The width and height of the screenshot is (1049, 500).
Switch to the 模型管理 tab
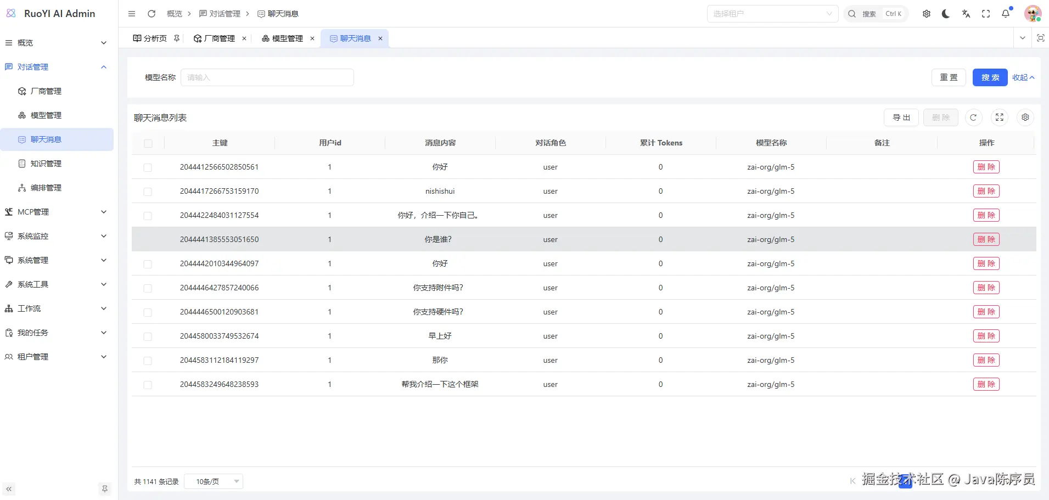tap(283, 38)
